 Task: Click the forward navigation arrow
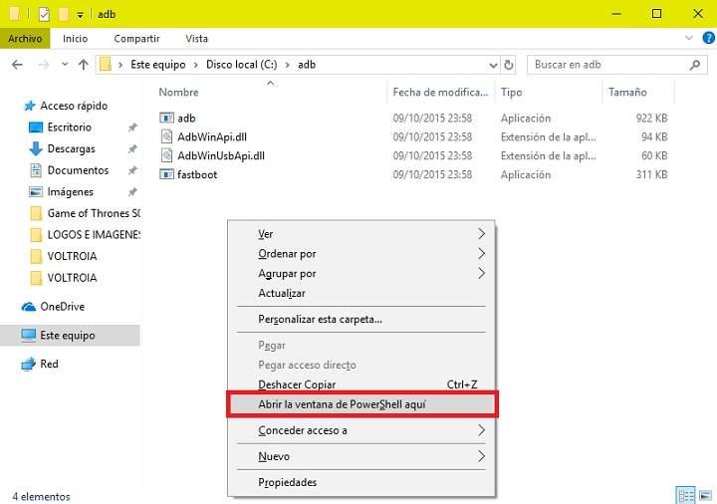44,65
